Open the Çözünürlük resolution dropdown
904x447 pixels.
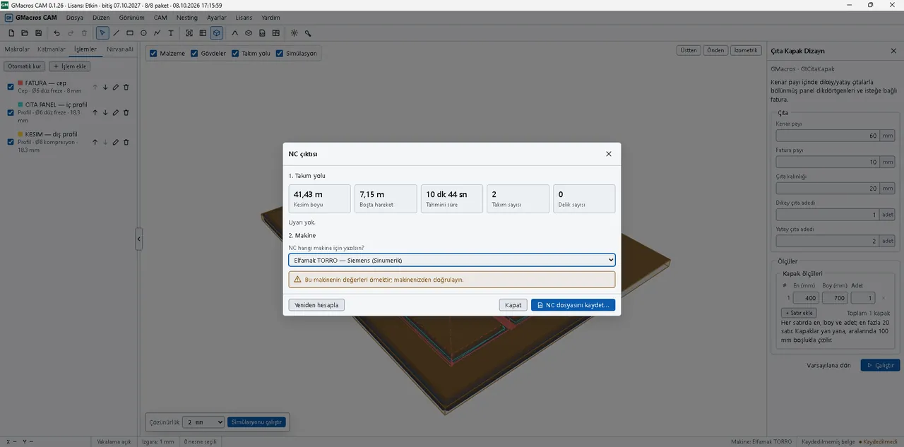203,422
